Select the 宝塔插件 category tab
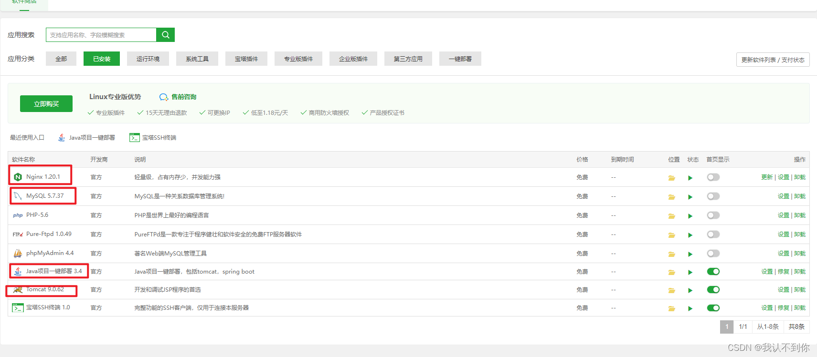 [x=246, y=59]
